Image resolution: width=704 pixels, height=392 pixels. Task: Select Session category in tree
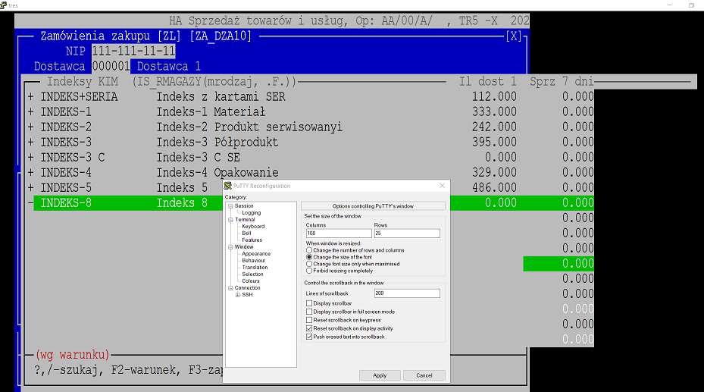[x=244, y=206]
